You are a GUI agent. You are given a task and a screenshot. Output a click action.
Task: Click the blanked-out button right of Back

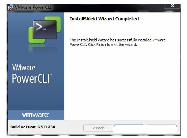pos(129,128)
